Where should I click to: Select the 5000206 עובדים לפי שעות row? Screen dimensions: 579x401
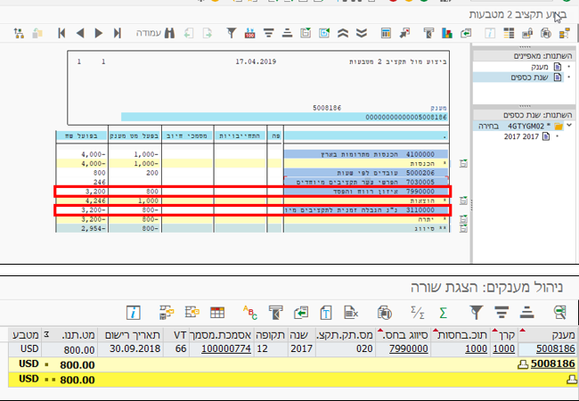coord(365,173)
